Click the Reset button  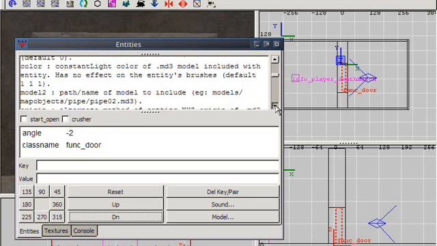pyautogui.click(x=115, y=192)
